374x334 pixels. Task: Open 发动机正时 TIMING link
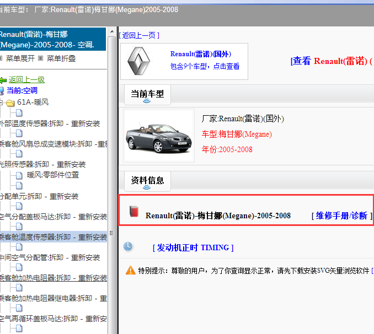coord(193,247)
